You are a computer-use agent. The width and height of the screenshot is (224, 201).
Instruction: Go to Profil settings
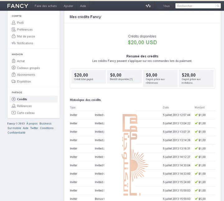20,23
